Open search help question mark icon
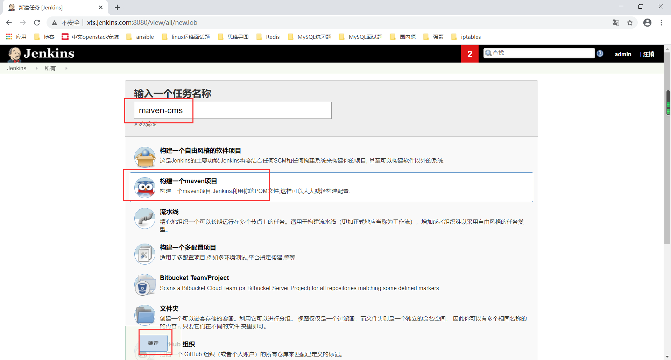Image resolution: width=671 pixels, height=360 pixels. (x=600, y=53)
